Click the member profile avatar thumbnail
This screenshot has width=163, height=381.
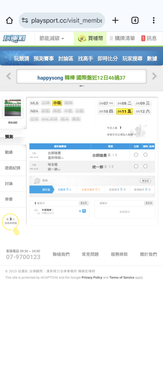coord(13,108)
